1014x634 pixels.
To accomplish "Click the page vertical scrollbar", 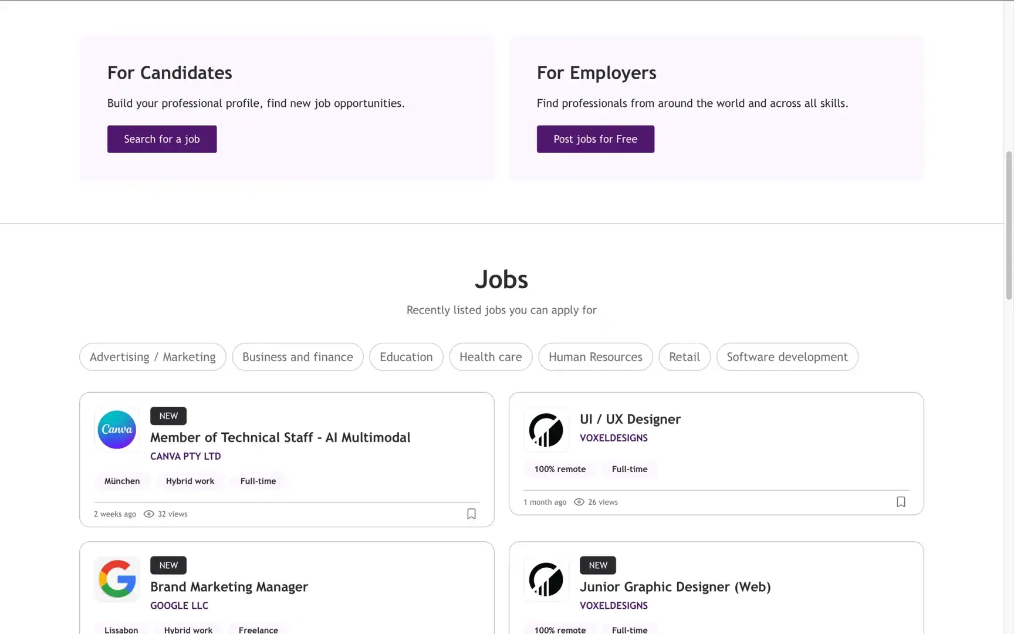I will click(x=1009, y=225).
